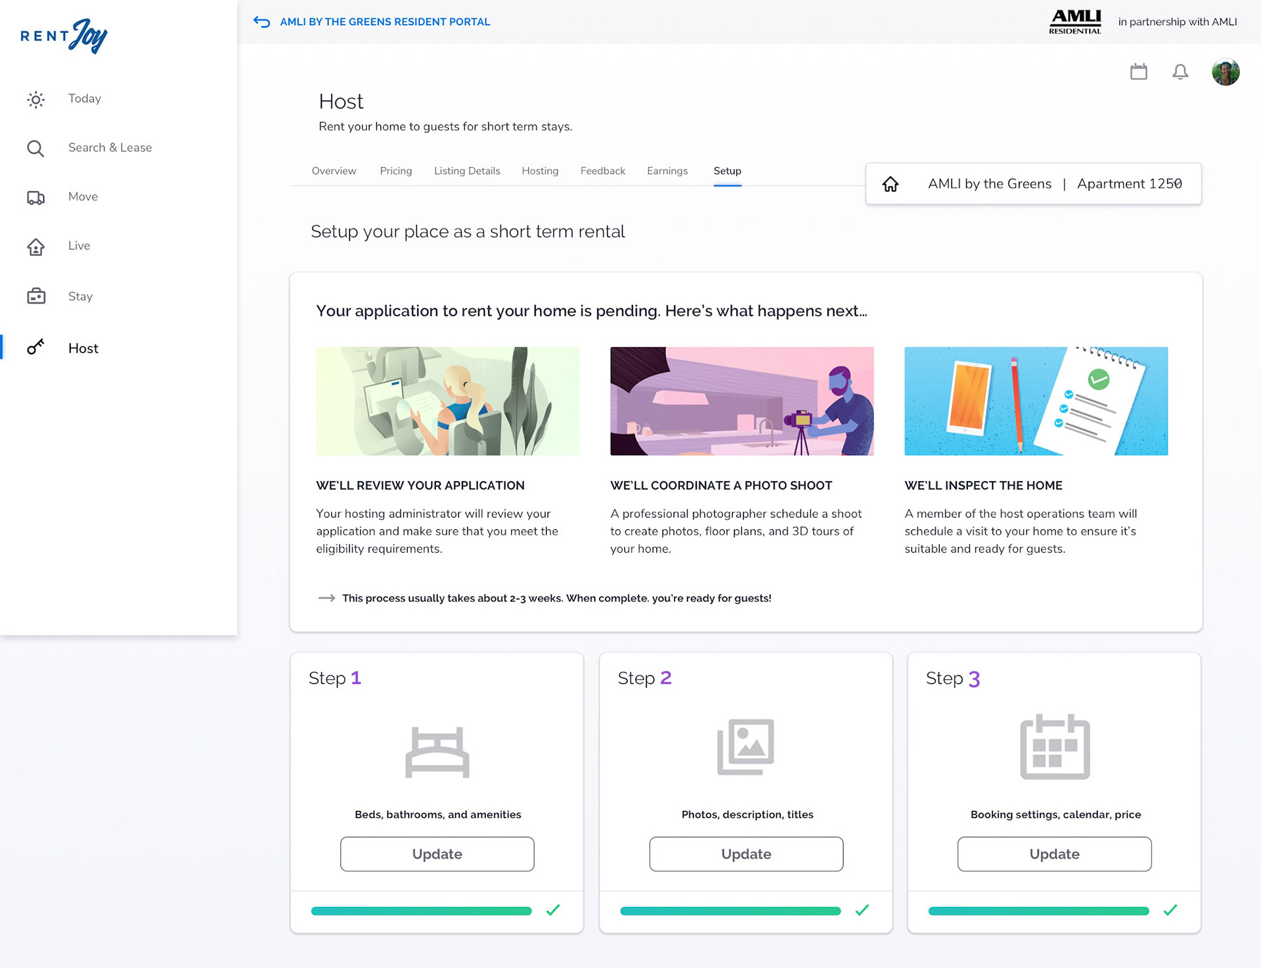Click Step 1 green progress bar
This screenshot has width=1261, height=968.
point(421,911)
